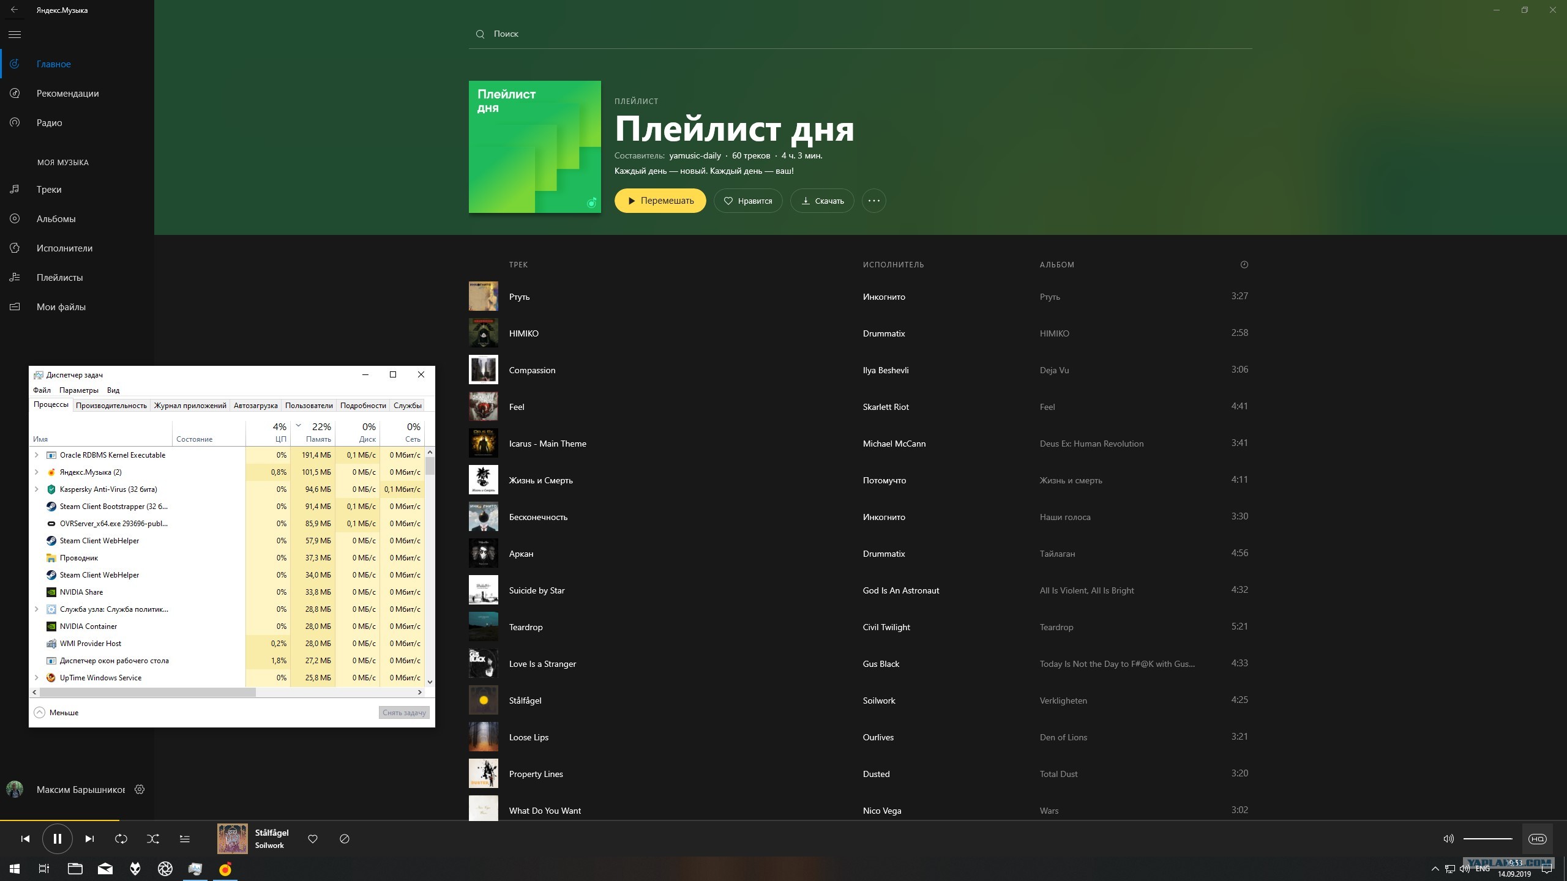This screenshot has width=1567, height=881.
Task: Switch to Автозагрузка tab
Action: pos(256,406)
